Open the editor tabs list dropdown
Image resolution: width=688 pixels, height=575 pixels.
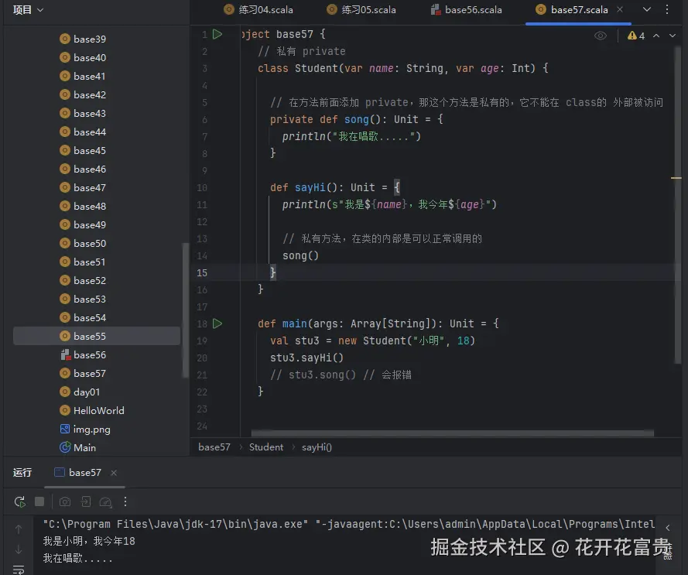coord(647,9)
